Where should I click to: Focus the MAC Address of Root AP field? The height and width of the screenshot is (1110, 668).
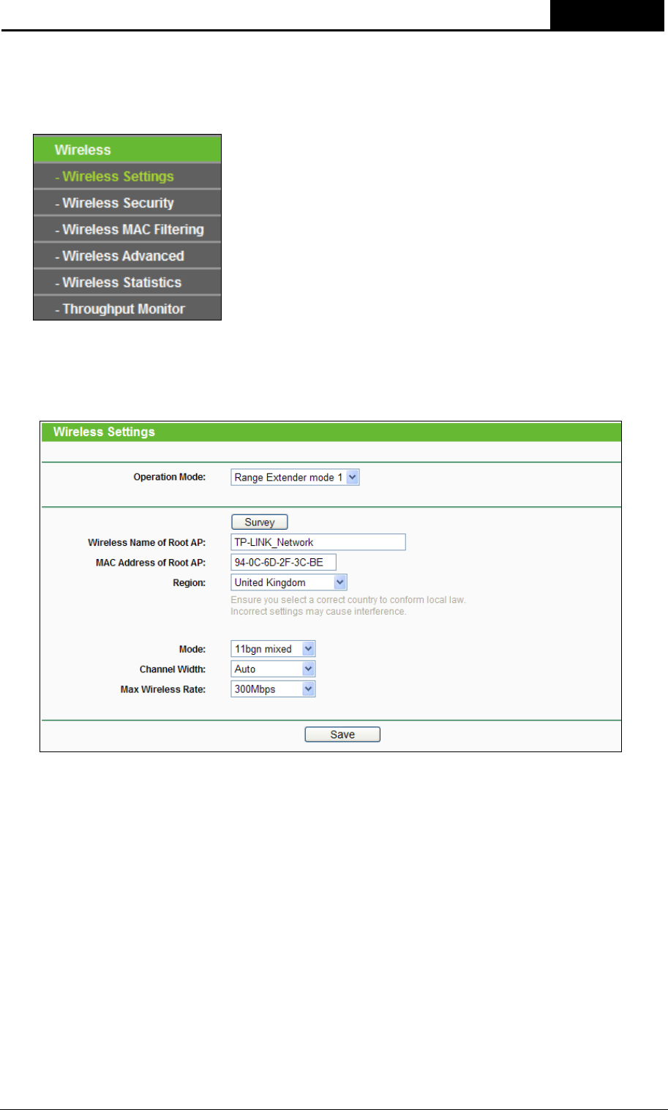click(283, 563)
